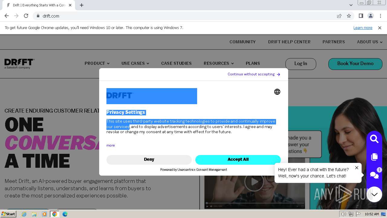Open the language globe icon in dialog
This screenshot has width=387, height=218.
[277, 92]
